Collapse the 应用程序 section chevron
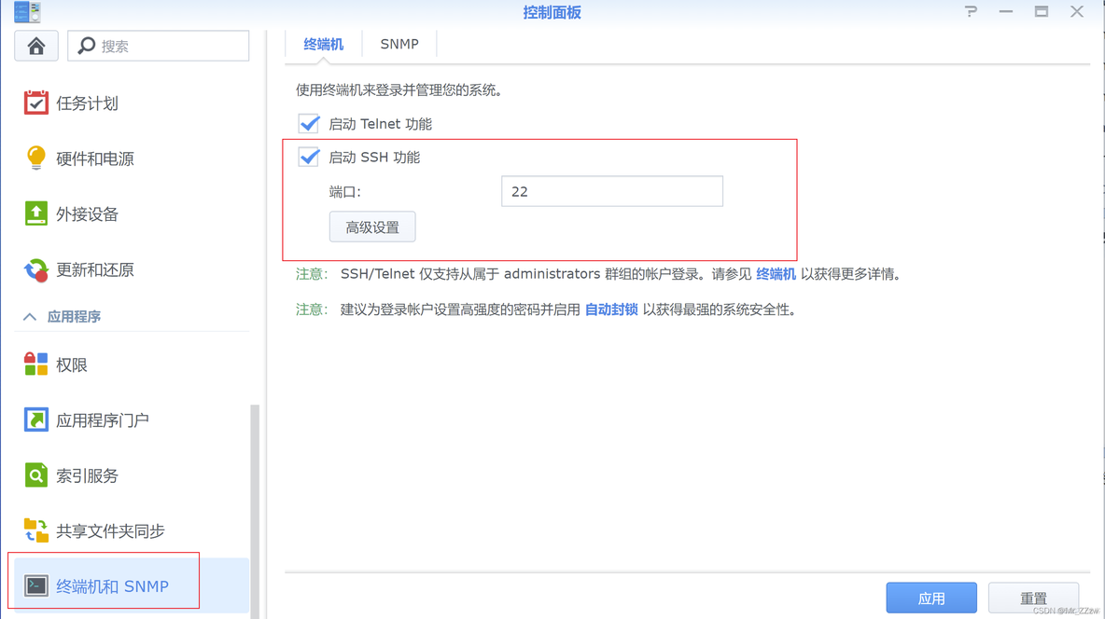This screenshot has height=619, width=1105. pyautogui.click(x=30, y=317)
